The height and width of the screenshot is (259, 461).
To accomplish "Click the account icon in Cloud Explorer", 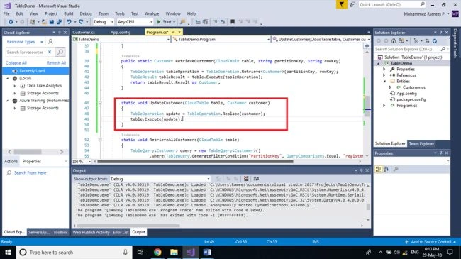I will pos(50,41).
